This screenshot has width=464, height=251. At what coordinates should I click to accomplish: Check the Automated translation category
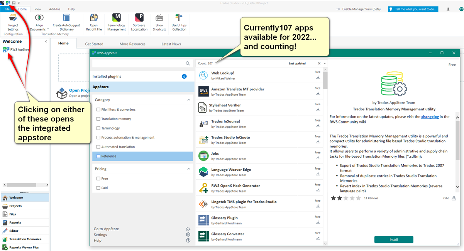tap(98, 147)
